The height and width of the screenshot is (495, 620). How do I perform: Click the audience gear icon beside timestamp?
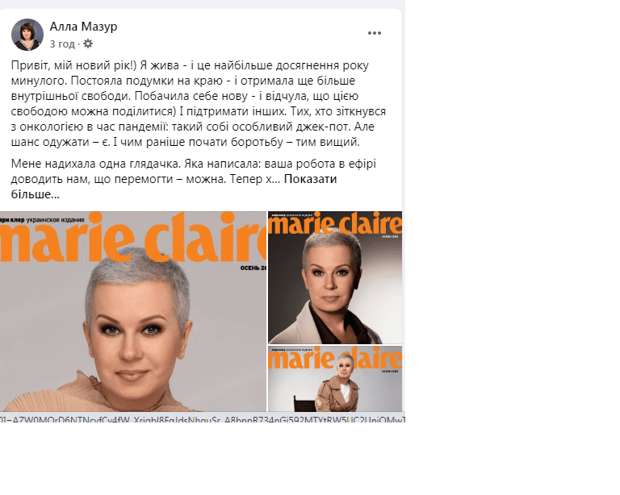click(88, 44)
